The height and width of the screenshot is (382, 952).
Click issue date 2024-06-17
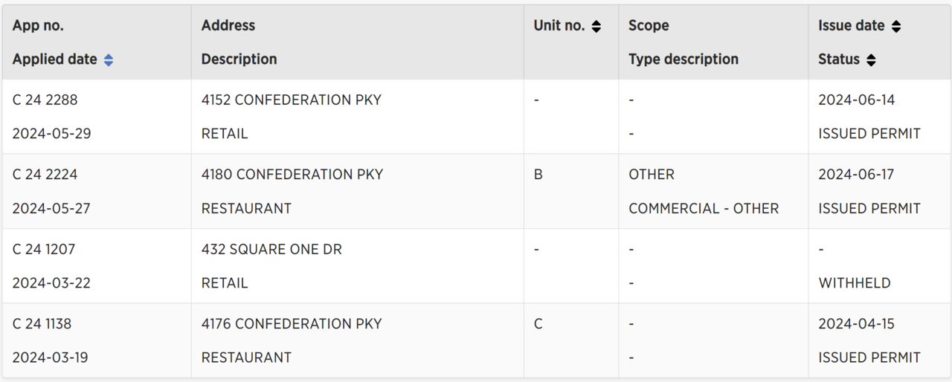click(x=856, y=175)
